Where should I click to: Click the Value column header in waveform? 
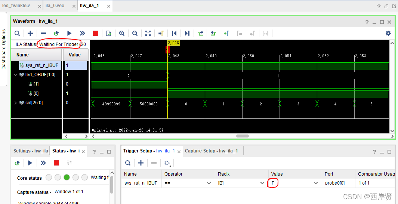click(75, 55)
